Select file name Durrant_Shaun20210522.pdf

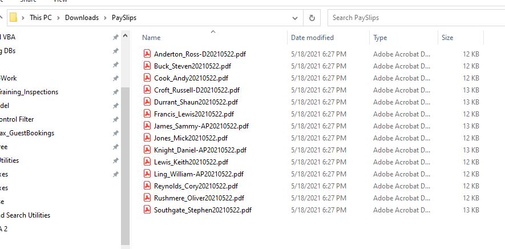[x=196, y=102]
